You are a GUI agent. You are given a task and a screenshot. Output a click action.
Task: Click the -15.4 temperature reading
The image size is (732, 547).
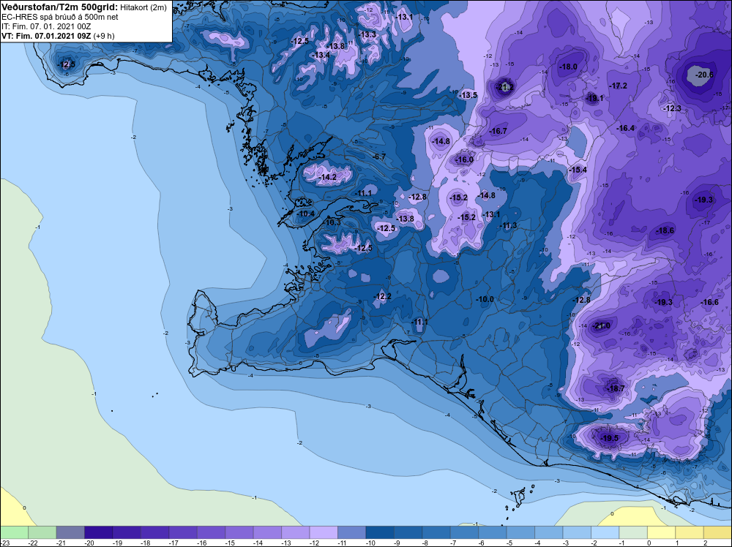coord(578,170)
